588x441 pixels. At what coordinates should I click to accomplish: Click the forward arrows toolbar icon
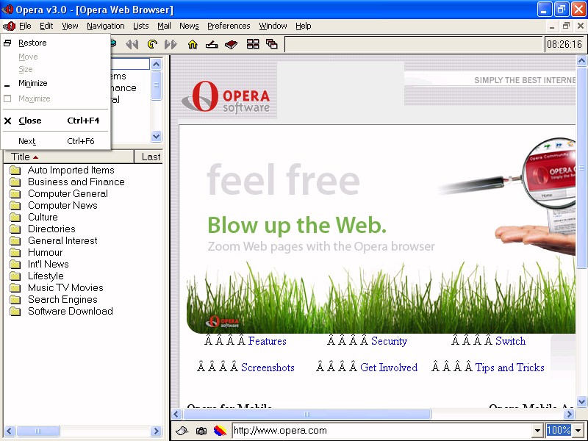click(171, 45)
